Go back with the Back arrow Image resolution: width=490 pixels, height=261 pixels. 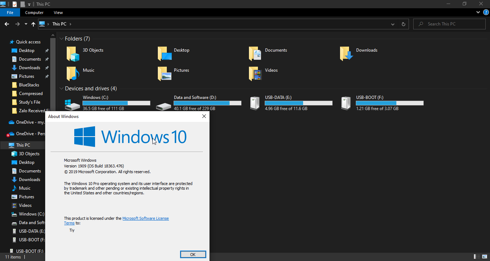tap(7, 24)
